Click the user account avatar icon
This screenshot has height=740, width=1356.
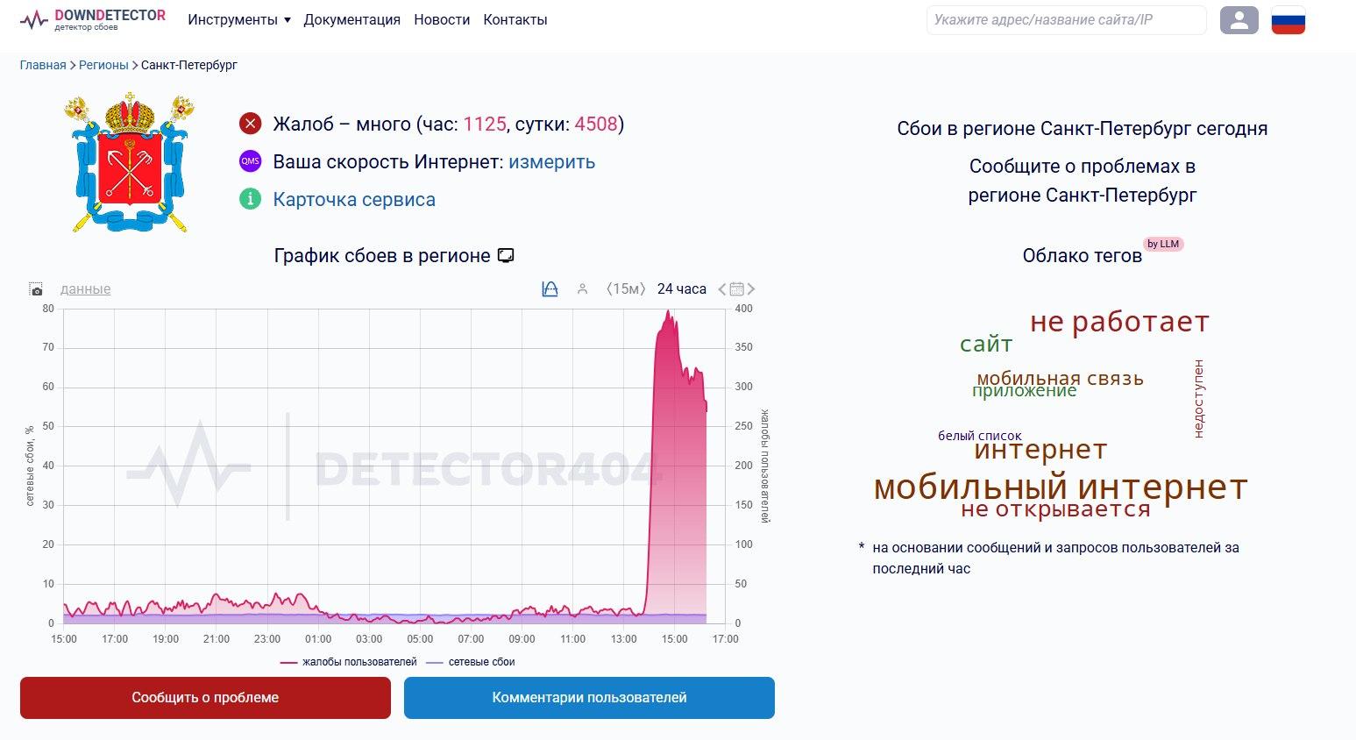(x=1239, y=20)
